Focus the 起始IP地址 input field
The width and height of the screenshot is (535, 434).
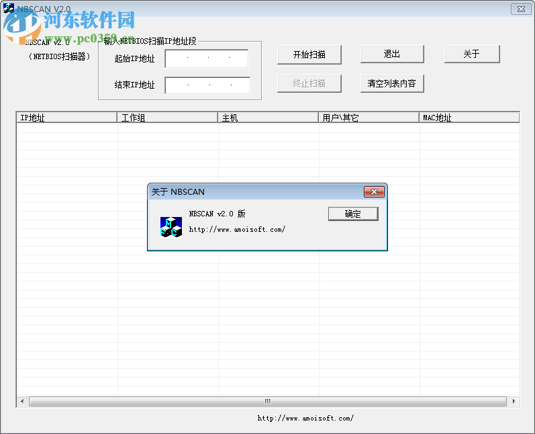click(207, 58)
